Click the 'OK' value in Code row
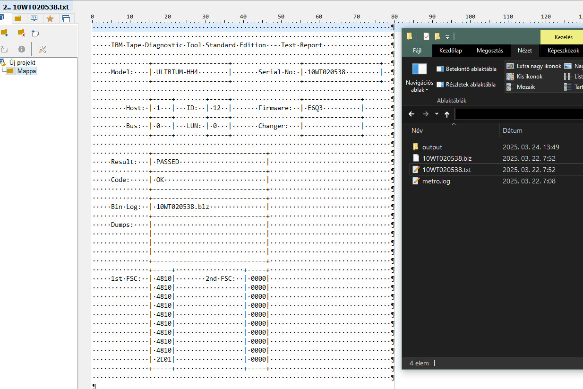This screenshot has height=389, width=583. [160, 180]
